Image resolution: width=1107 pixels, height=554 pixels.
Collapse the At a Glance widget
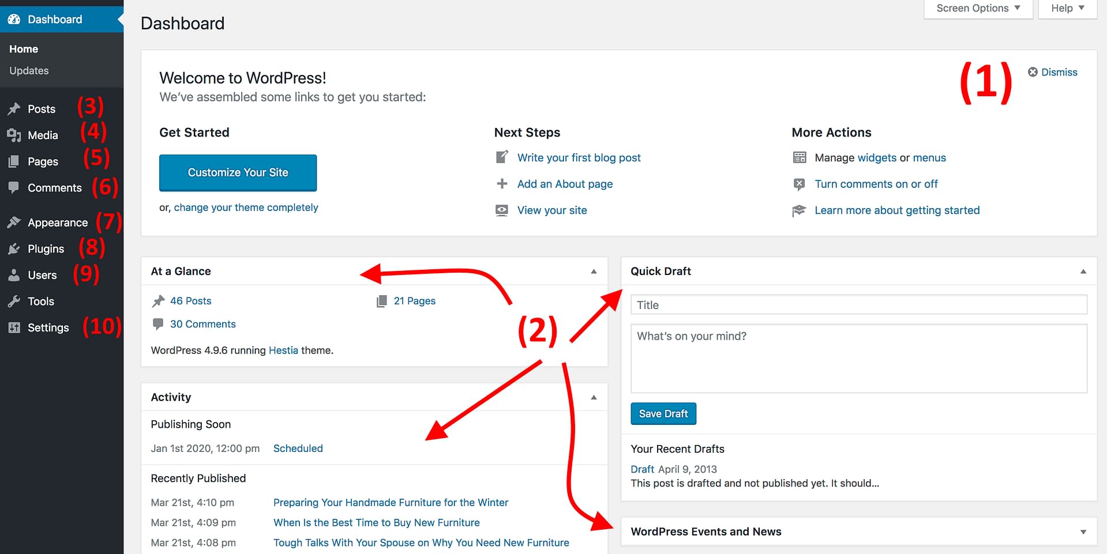coord(594,271)
